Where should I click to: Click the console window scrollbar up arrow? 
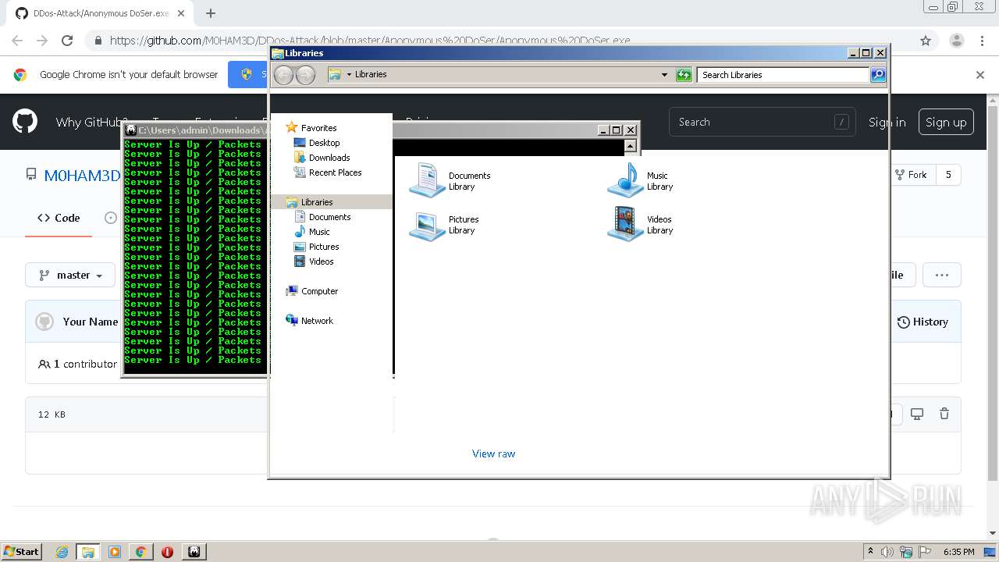[631, 145]
